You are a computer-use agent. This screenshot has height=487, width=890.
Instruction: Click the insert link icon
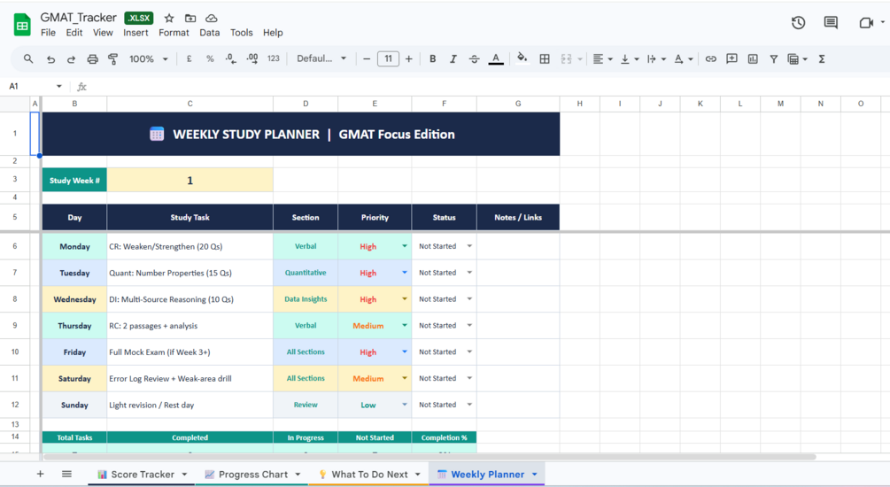[710, 59]
